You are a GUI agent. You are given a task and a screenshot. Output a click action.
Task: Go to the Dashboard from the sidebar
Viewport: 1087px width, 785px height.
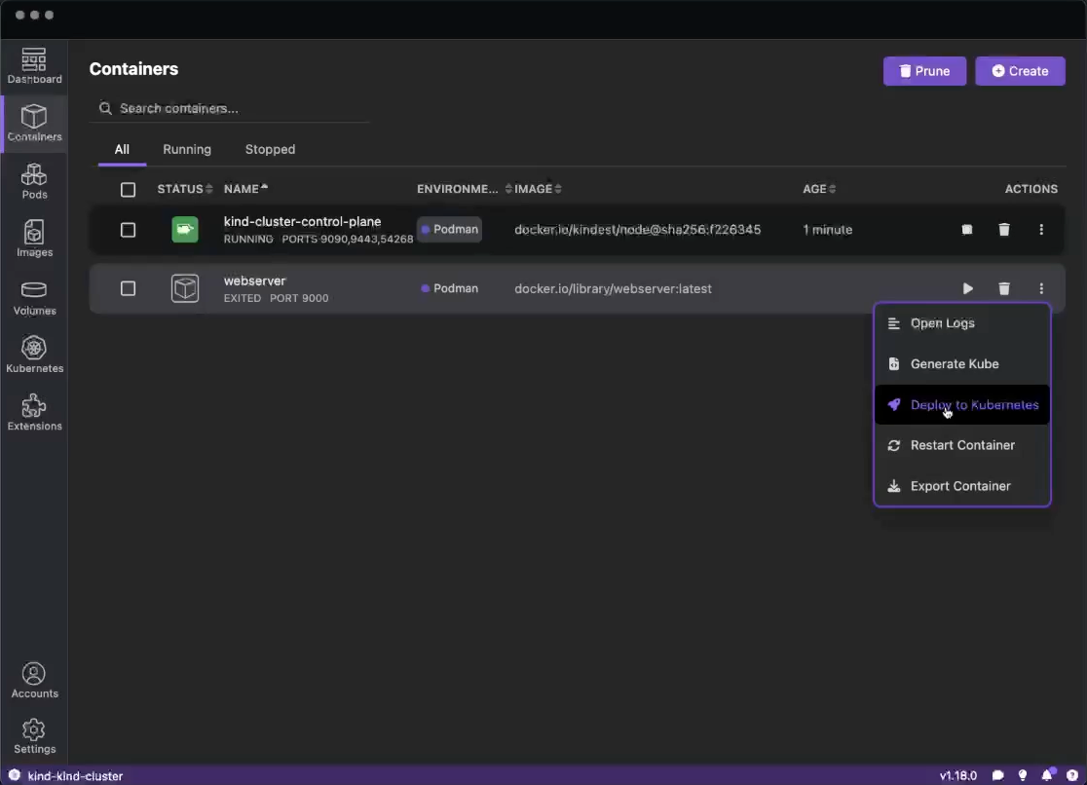[x=34, y=64]
